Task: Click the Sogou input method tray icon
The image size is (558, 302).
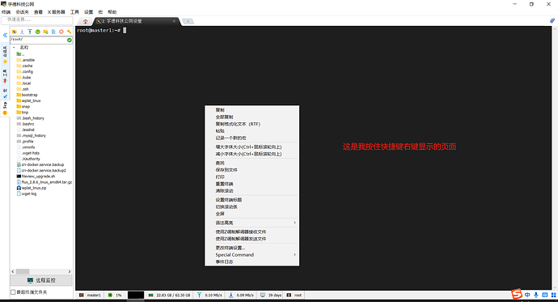Action: click(x=517, y=294)
